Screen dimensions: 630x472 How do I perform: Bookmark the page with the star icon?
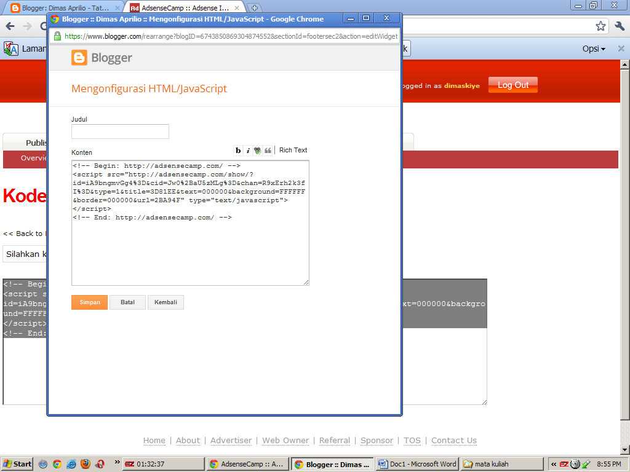pyautogui.click(x=600, y=26)
